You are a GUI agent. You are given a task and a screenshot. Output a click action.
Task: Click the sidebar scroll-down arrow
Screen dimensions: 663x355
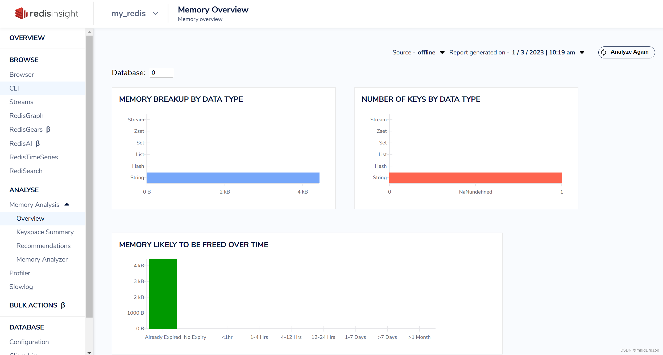click(x=89, y=353)
